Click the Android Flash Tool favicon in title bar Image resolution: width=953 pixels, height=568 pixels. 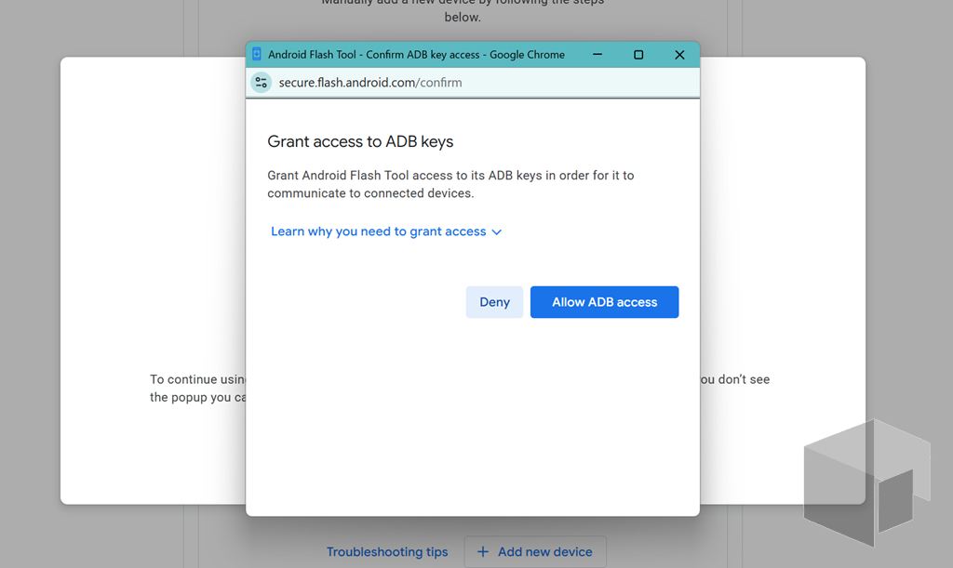[x=257, y=54]
